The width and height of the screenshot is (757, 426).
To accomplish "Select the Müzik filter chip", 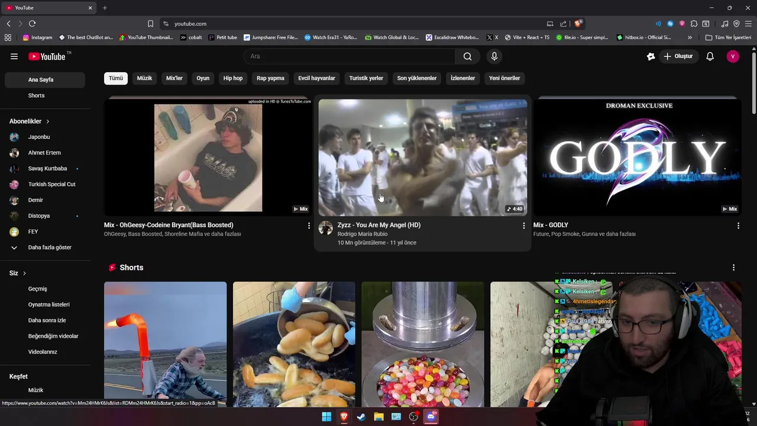I will (x=144, y=78).
